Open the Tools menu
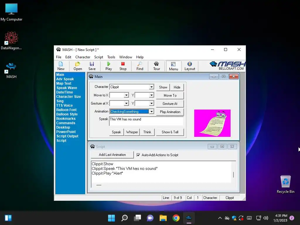Viewport: 300px width, 225px height. [x=111, y=57]
